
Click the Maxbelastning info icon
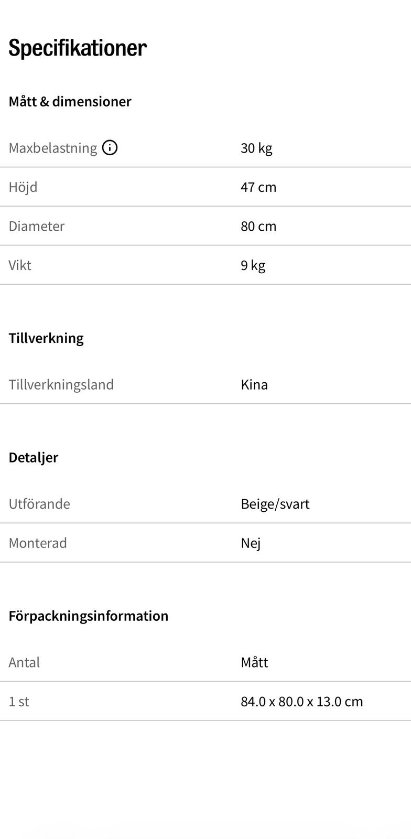110,148
